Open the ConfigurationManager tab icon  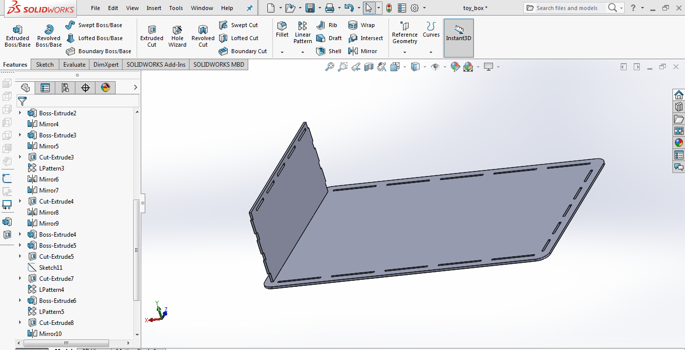click(65, 88)
